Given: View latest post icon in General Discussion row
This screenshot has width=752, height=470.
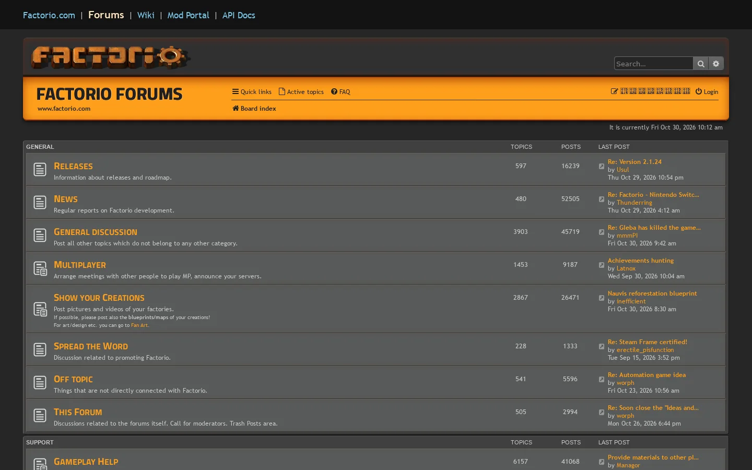Looking at the screenshot, I should [602, 232].
